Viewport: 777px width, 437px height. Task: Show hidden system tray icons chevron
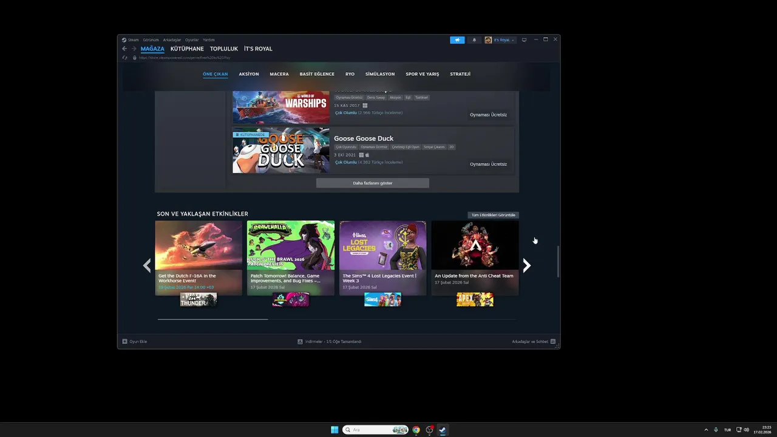pyautogui.click(x=705, y=430)
